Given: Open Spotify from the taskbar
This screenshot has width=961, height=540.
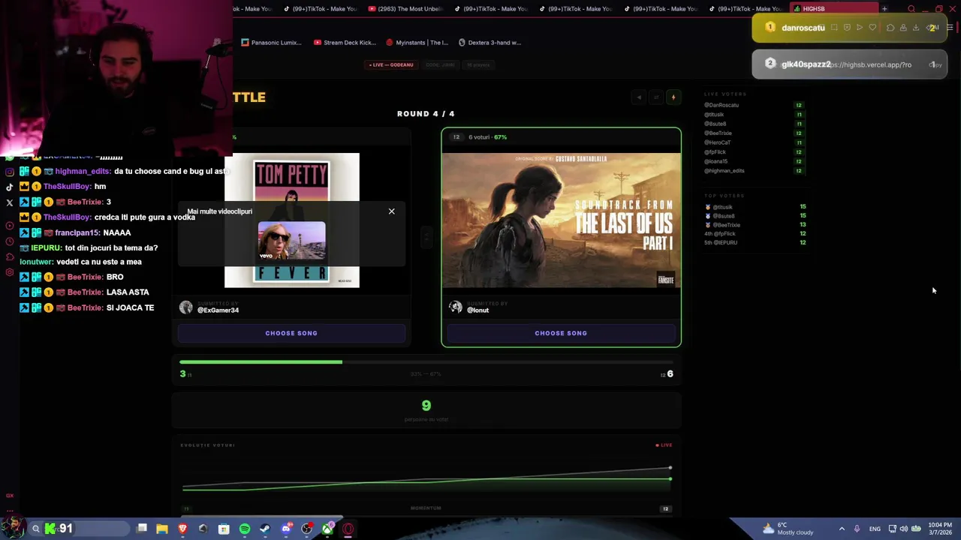Looking at the screenshot, I should [x=245, y=529].
